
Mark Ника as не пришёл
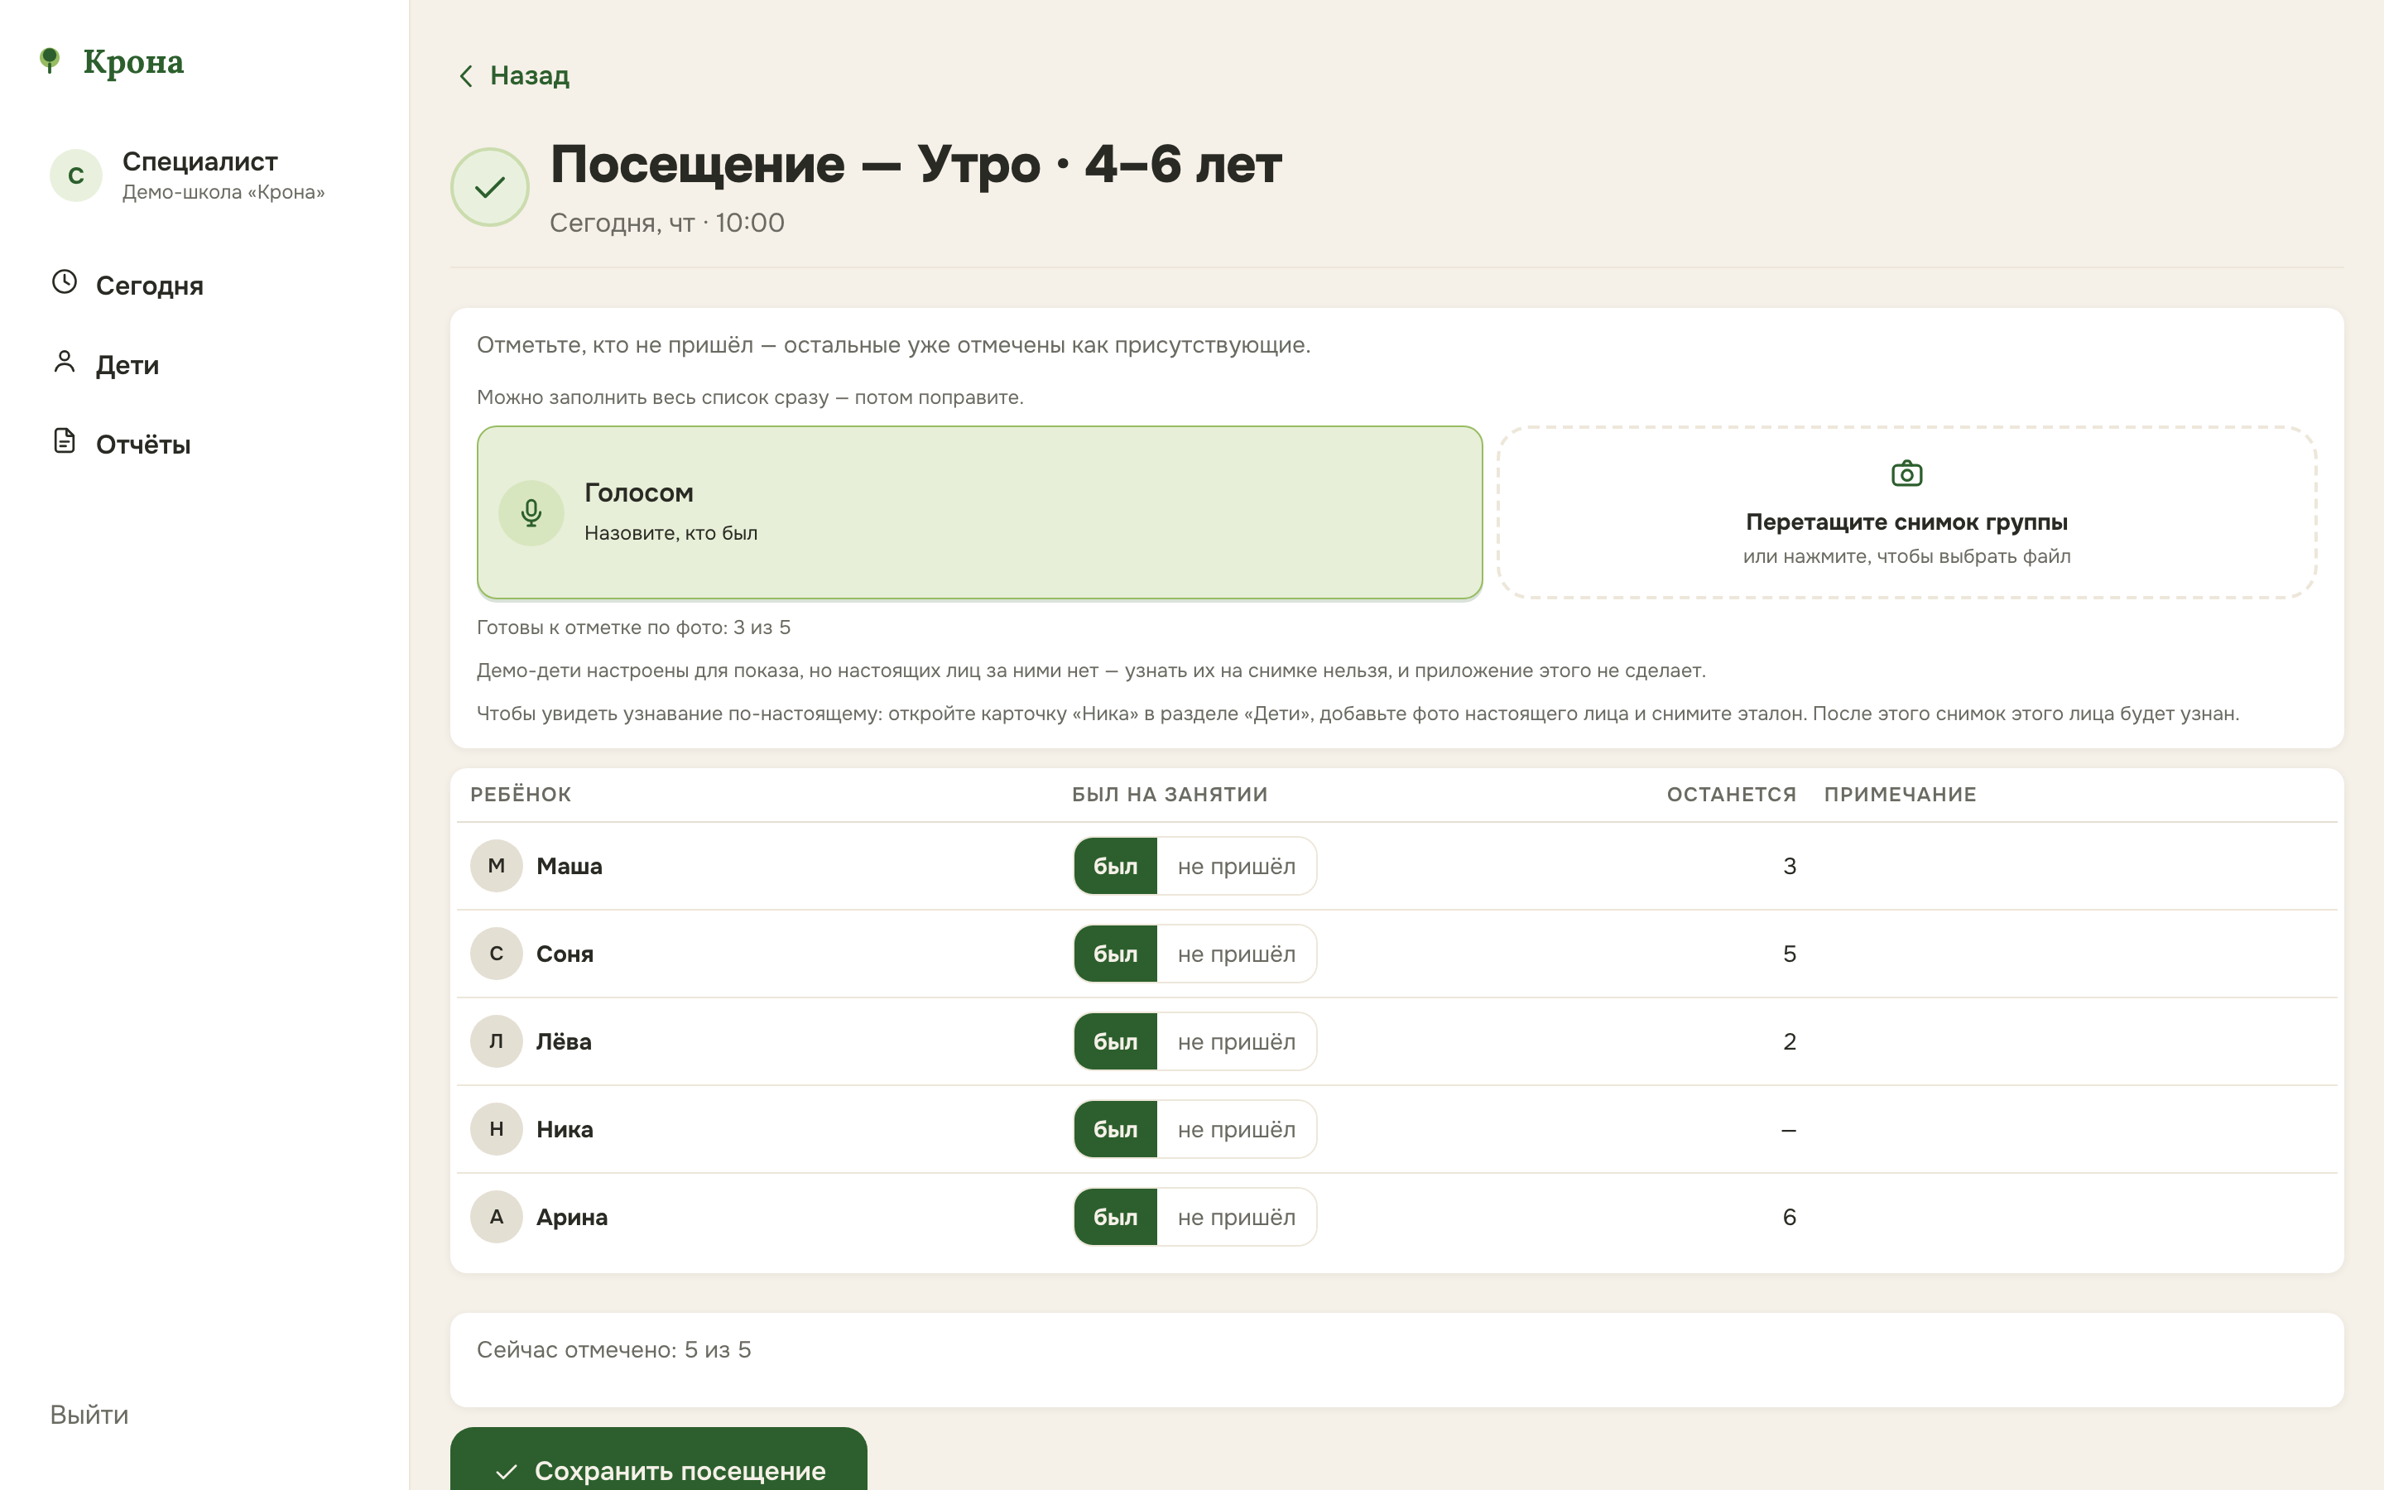1237,1129
